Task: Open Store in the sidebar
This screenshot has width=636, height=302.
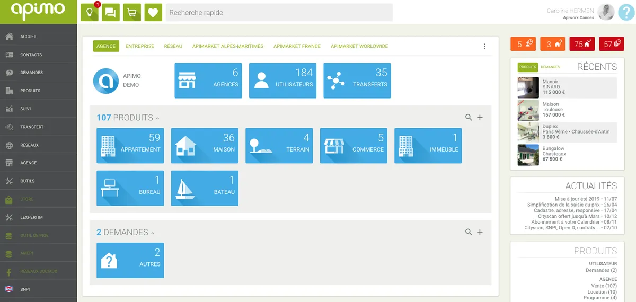Action: 38,199
